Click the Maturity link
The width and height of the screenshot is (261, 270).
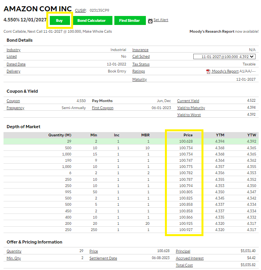tap(139, 79)
